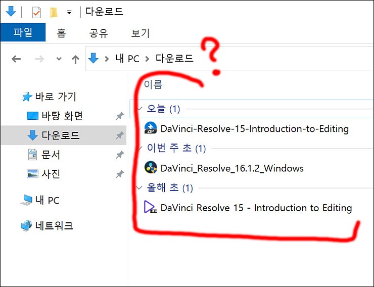
Task: Select the 오늘 (1) group header
Action: point(163,109)
